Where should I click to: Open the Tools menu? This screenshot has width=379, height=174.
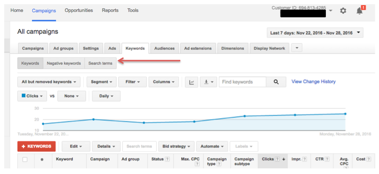pos(133,10)
